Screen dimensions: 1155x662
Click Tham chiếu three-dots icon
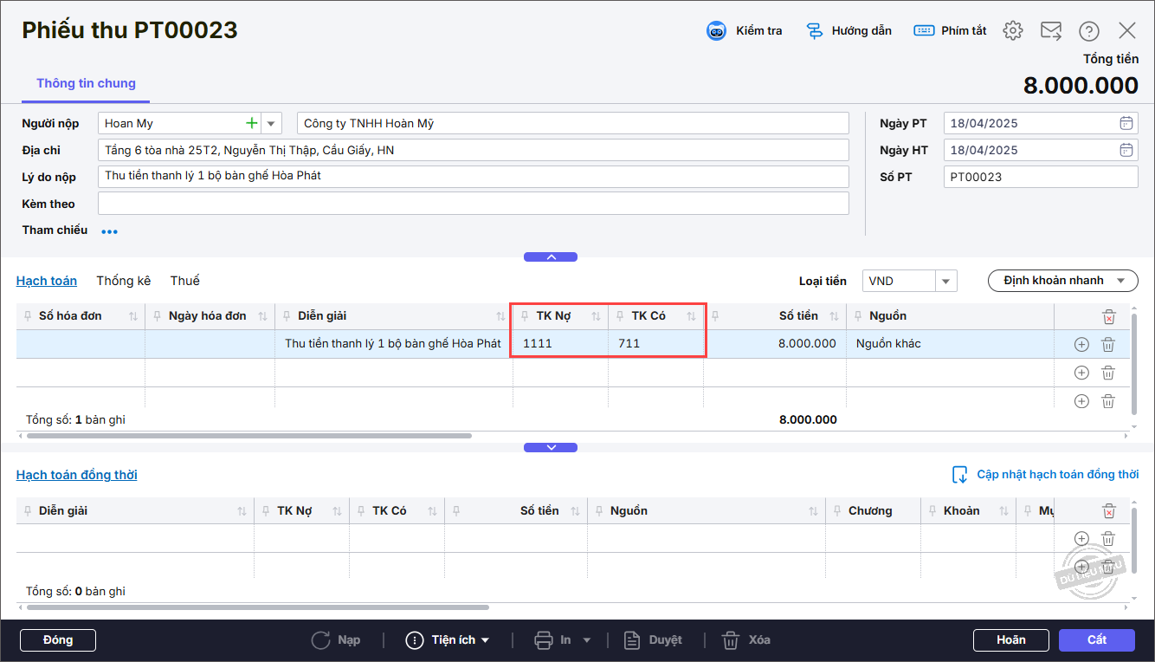click(109, 231)
